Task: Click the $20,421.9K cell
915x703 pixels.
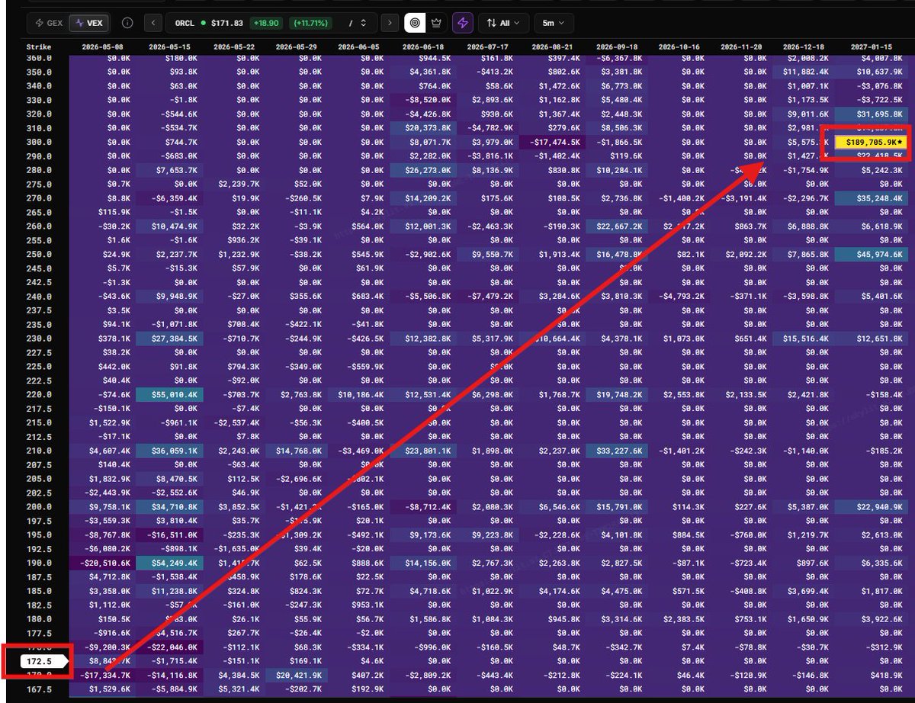Action: coord(297,675)
